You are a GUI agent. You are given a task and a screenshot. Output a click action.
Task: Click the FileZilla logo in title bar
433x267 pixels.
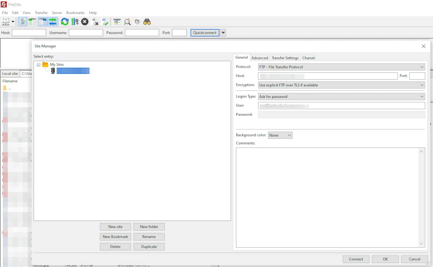(4, 4)
